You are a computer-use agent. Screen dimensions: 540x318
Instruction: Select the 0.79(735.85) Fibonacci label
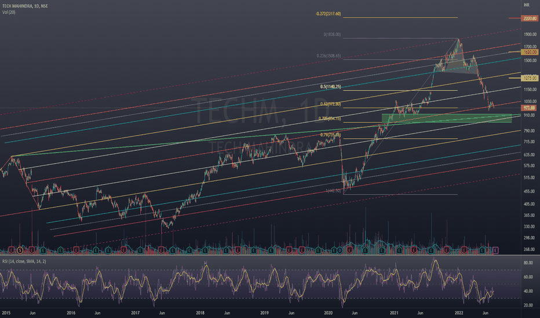331,135
